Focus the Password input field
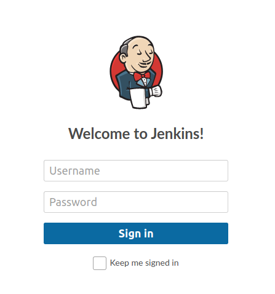This screenshot has height=294, width=275. pyautogui.click(x=136, y=202)
